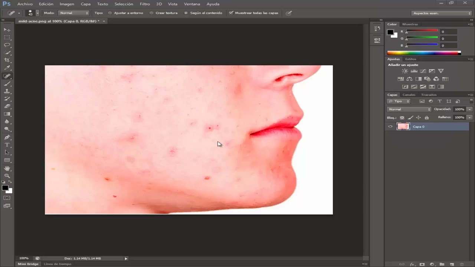
Task: Select the Horizontal Type tool
Action: 7,145
